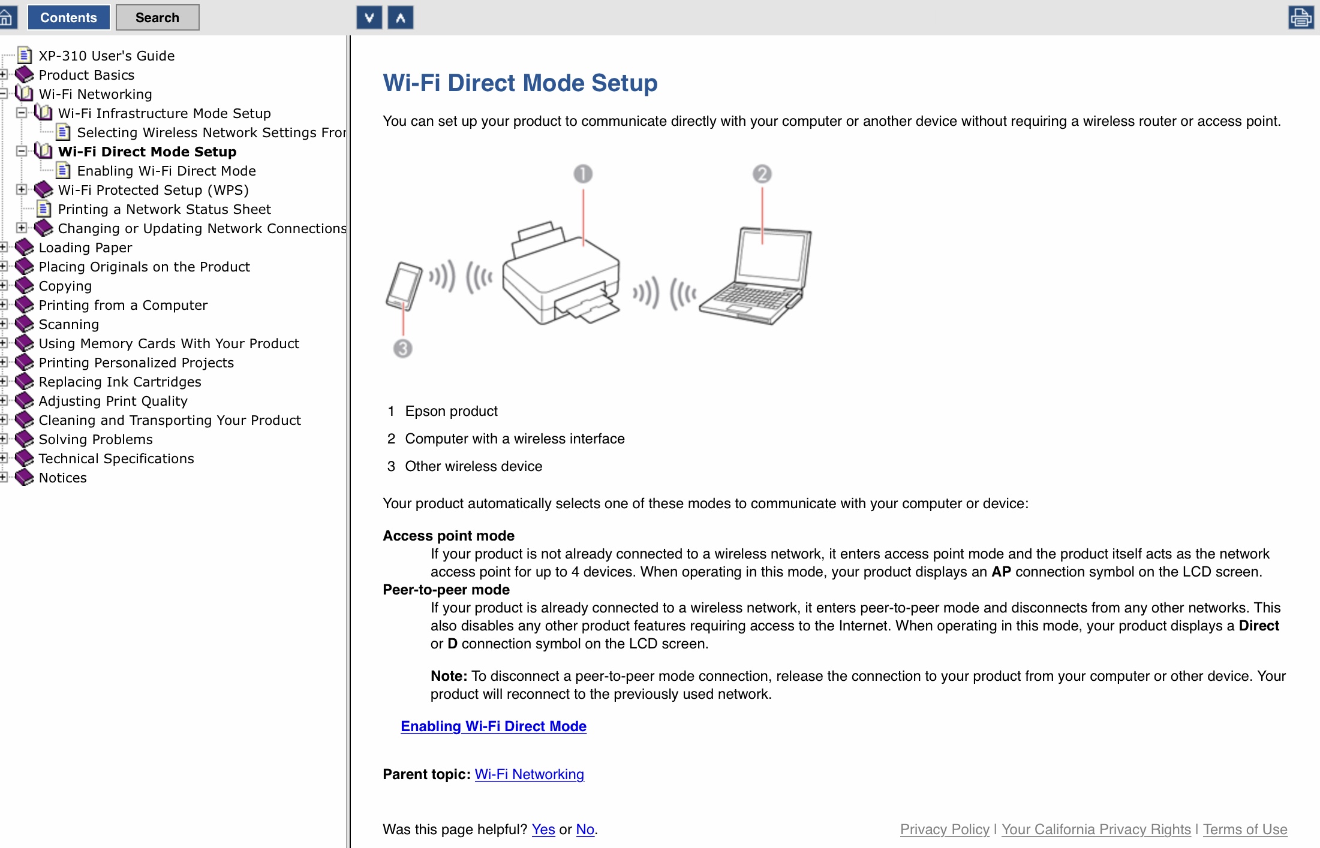Click the Loading Paper book icon
Image resolution: width=1320 pixels, height=848 pixels.
[25, 247]
